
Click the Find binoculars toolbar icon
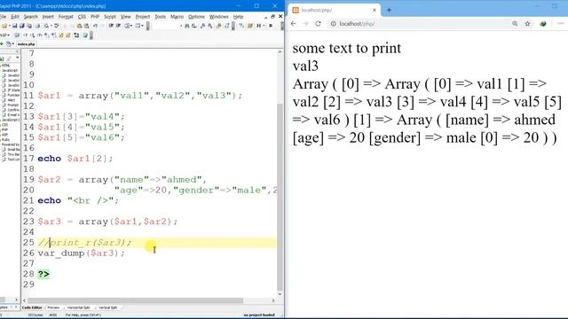pos(187,26)
